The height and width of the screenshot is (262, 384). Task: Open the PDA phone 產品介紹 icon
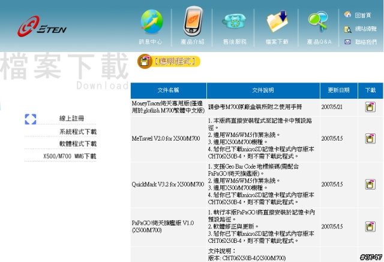pos(193,21)
